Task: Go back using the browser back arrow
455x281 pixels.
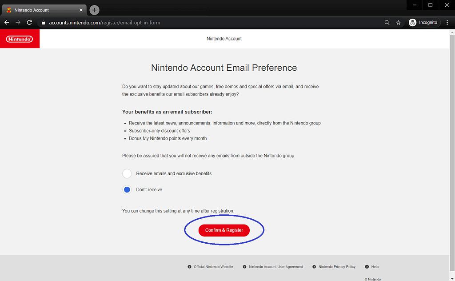Action: (x=7, y=22)
